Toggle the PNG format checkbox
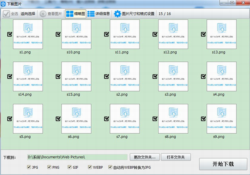The image size is (250, 175). pos(49,167)
